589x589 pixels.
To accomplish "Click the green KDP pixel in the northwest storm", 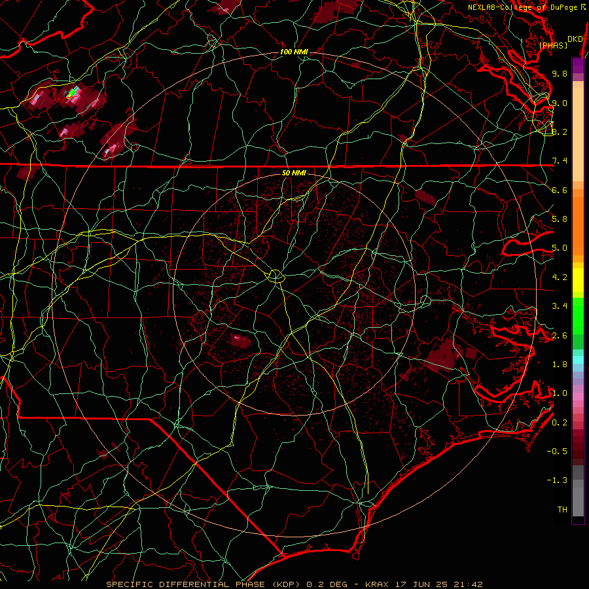I will click(73, 92).
